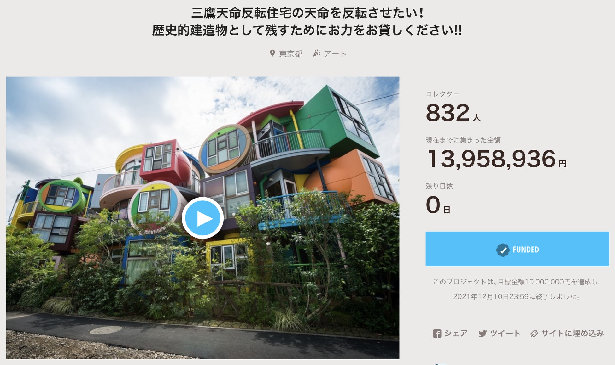The width and height of the screenshot is (615, 365).
Task: Click the Twitter bird icon
Action: [x=483, y=334]
